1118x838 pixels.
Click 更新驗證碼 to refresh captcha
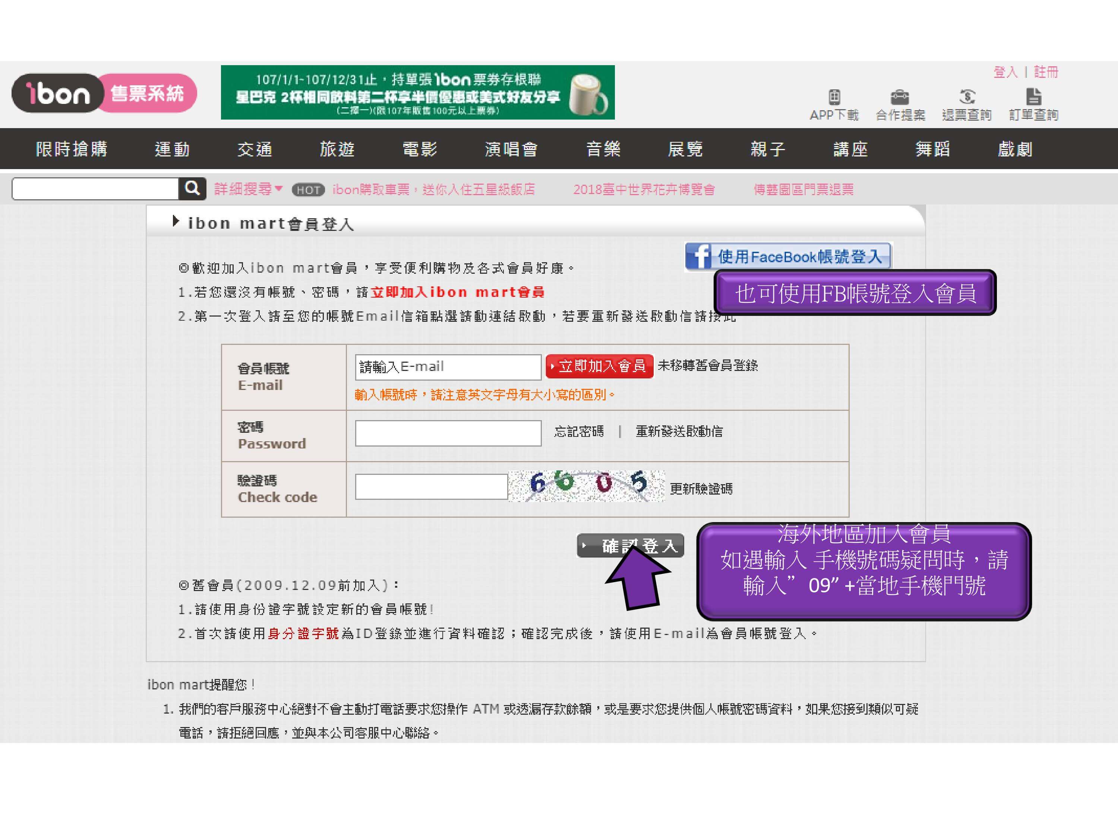pos(701,488)
